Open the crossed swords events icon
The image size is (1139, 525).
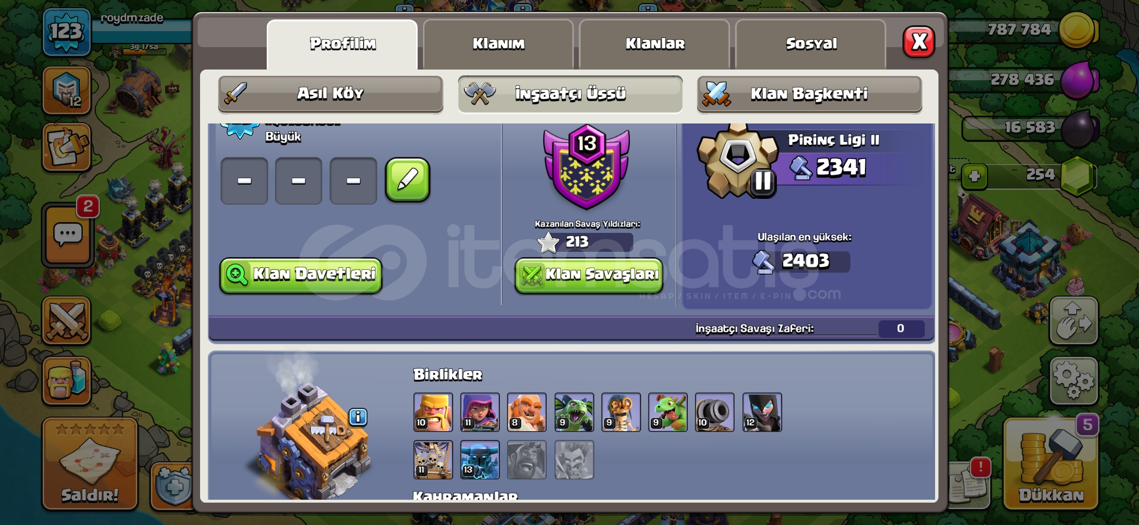point(67,321)
